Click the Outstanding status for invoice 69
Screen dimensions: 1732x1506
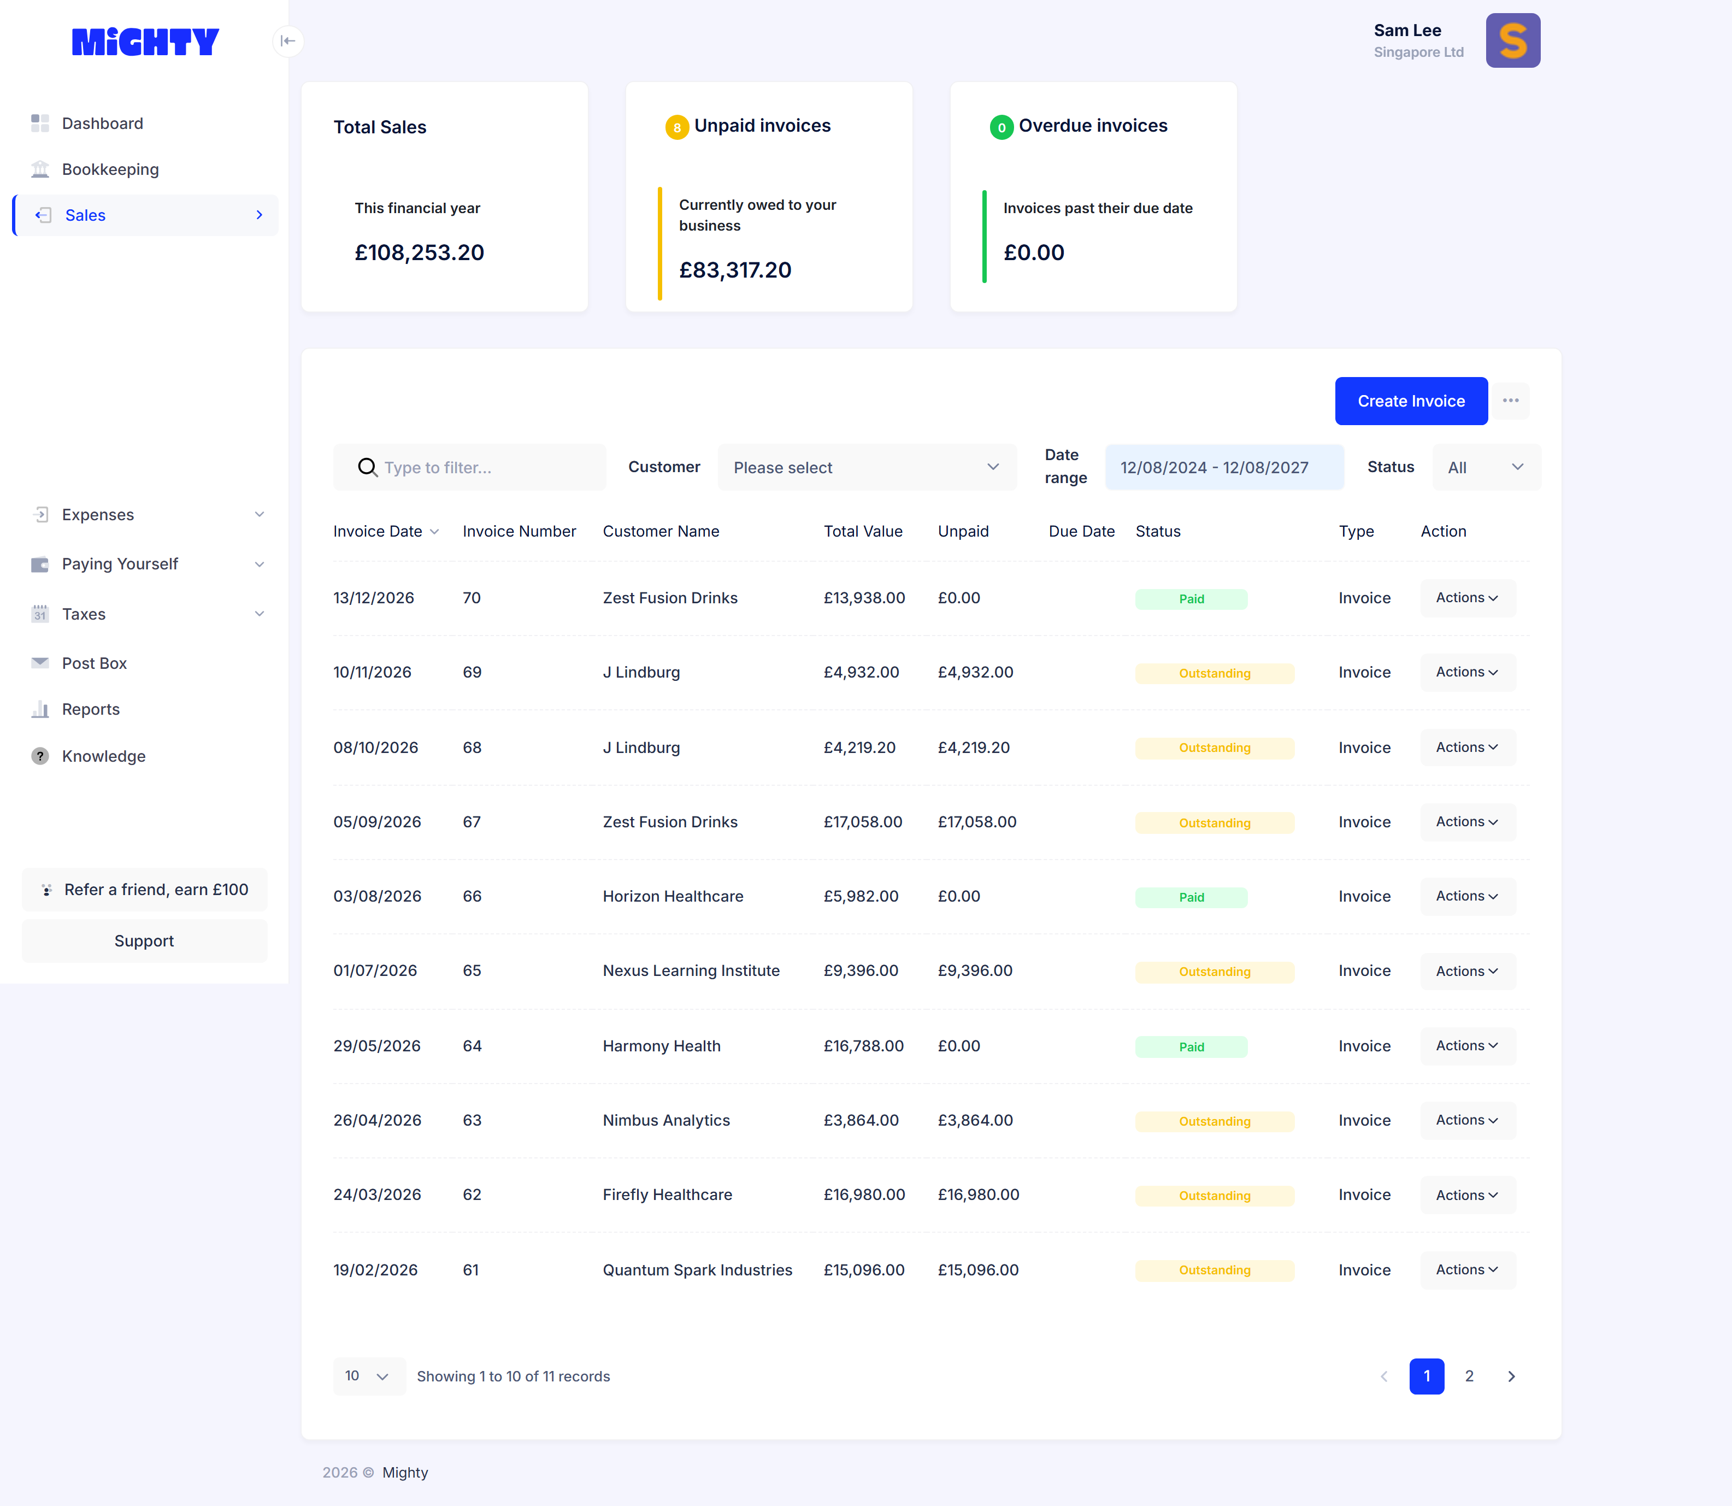pyautogui.click(x=1215, y=673)
